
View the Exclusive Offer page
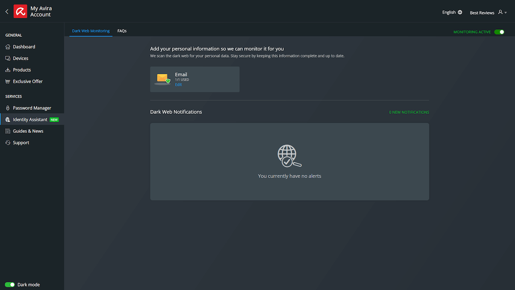(x=27, y=81)
